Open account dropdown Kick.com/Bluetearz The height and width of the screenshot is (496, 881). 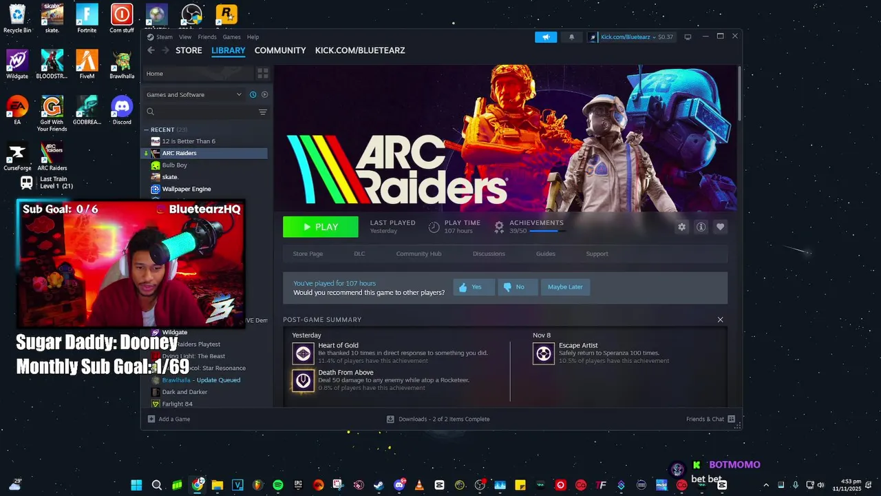(627, 37)
